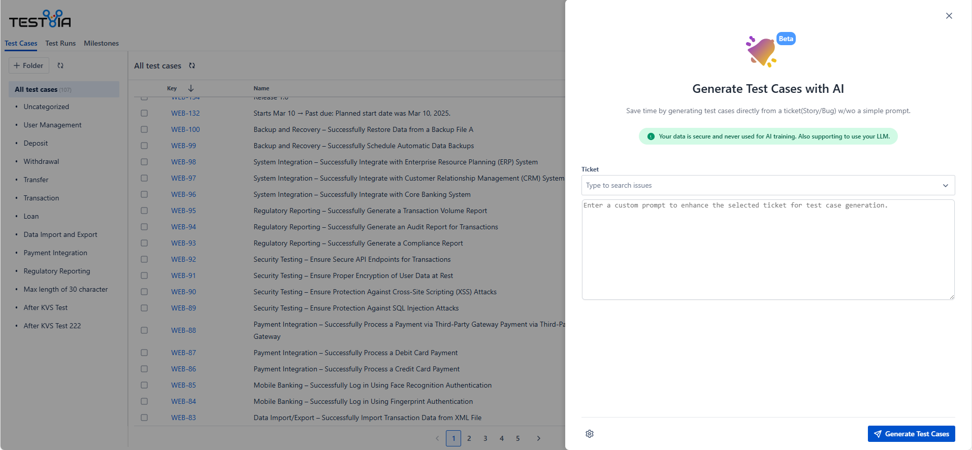Open WEB-100 test case link

[x=185, y=129]
